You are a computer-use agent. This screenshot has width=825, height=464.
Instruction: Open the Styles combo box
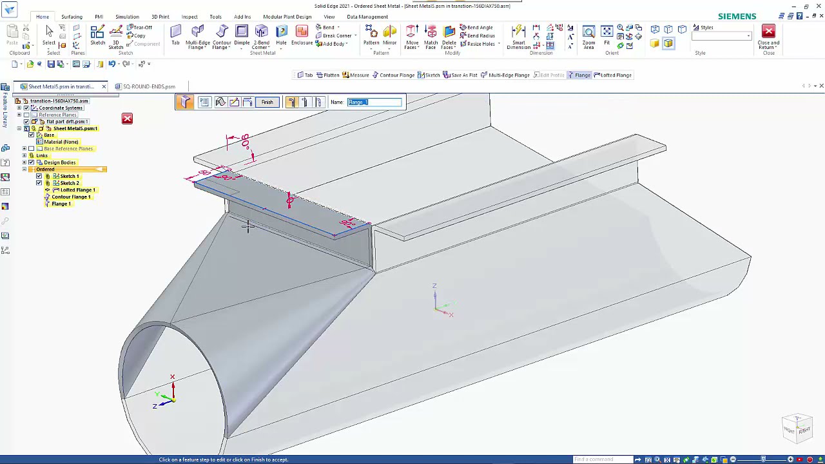(x=721, y=36)
